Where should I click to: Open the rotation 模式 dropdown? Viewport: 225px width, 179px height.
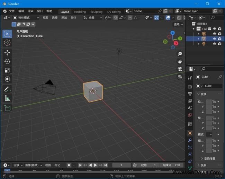(209, 134)
